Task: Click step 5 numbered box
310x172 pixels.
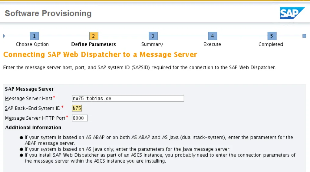Action: (x=272, y=36)
